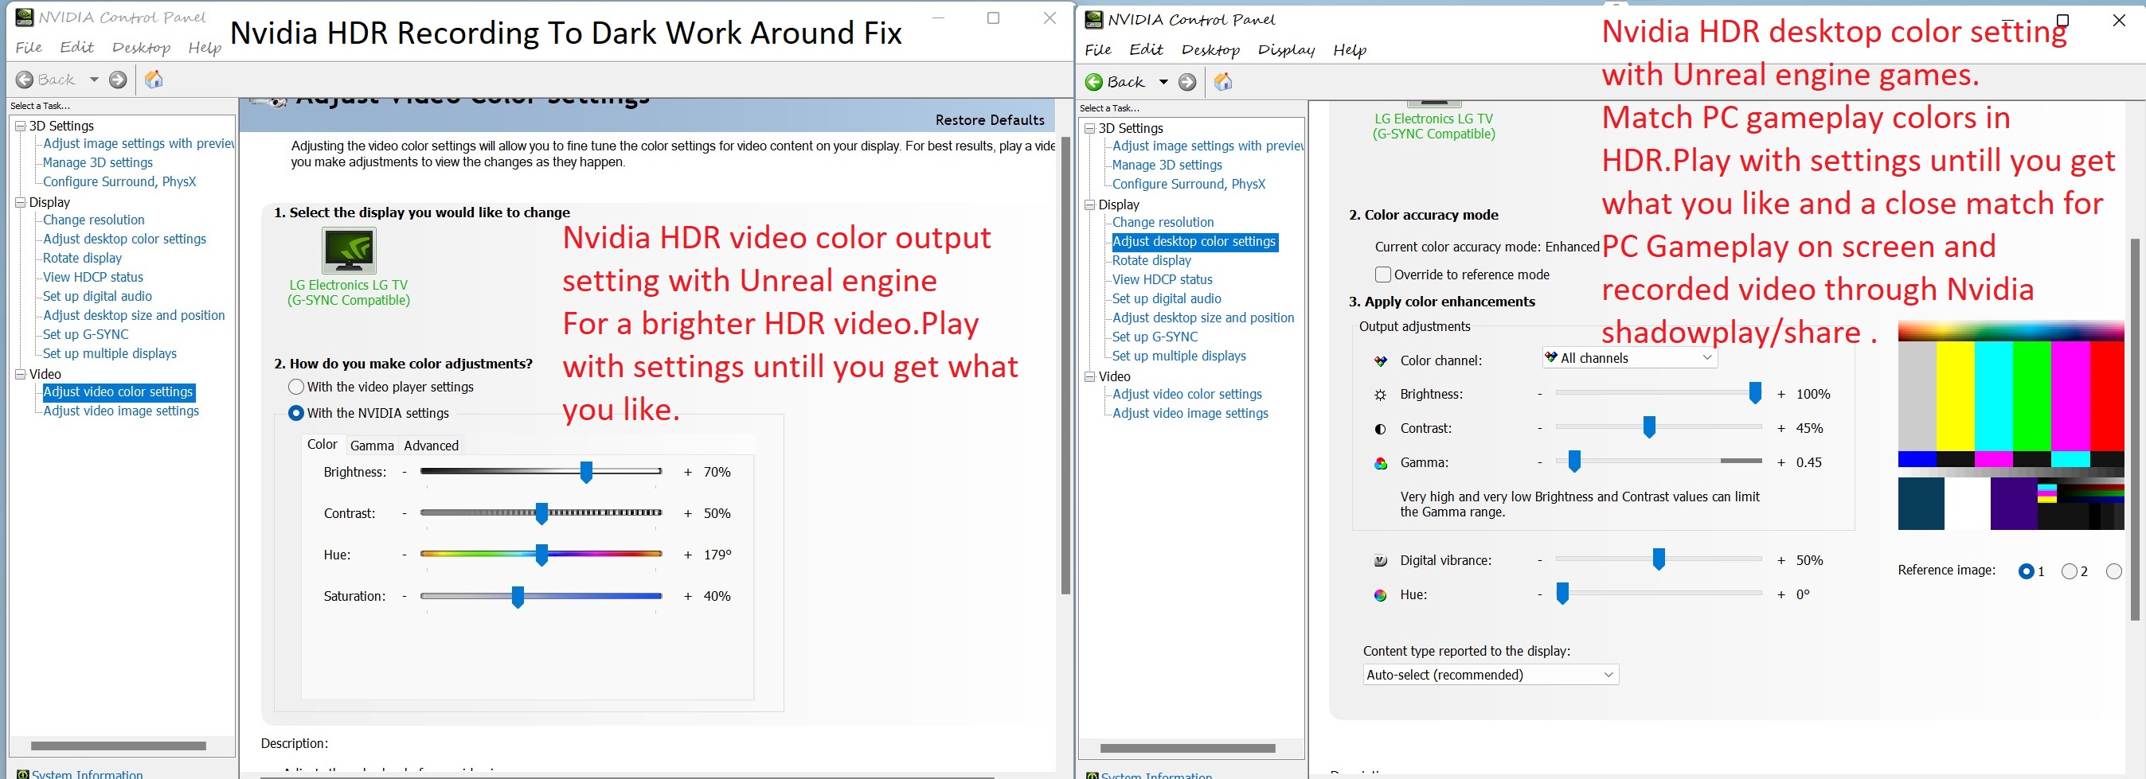Open 'Change resolution' in left window

tap(93, 220)
